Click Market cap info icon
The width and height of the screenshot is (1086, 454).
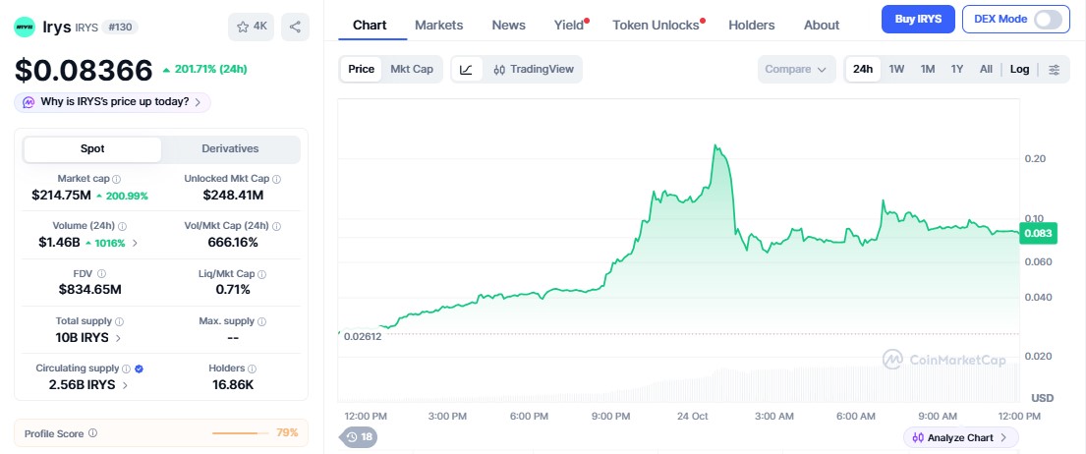116,179
